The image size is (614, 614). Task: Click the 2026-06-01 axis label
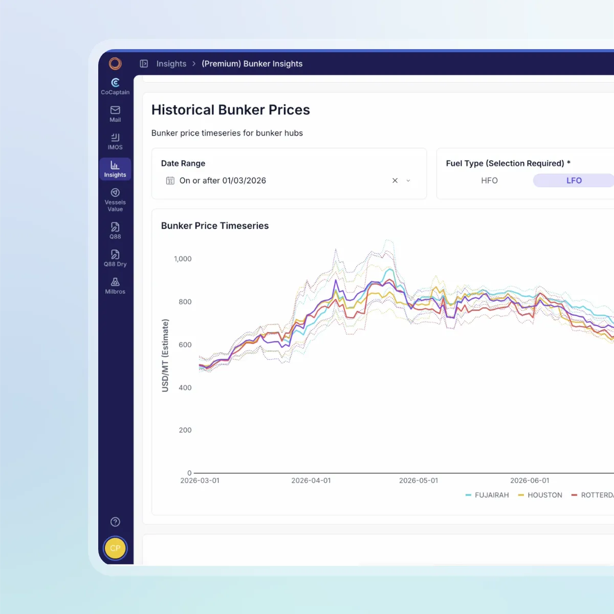pyautogui.click(x=530, y=480)
